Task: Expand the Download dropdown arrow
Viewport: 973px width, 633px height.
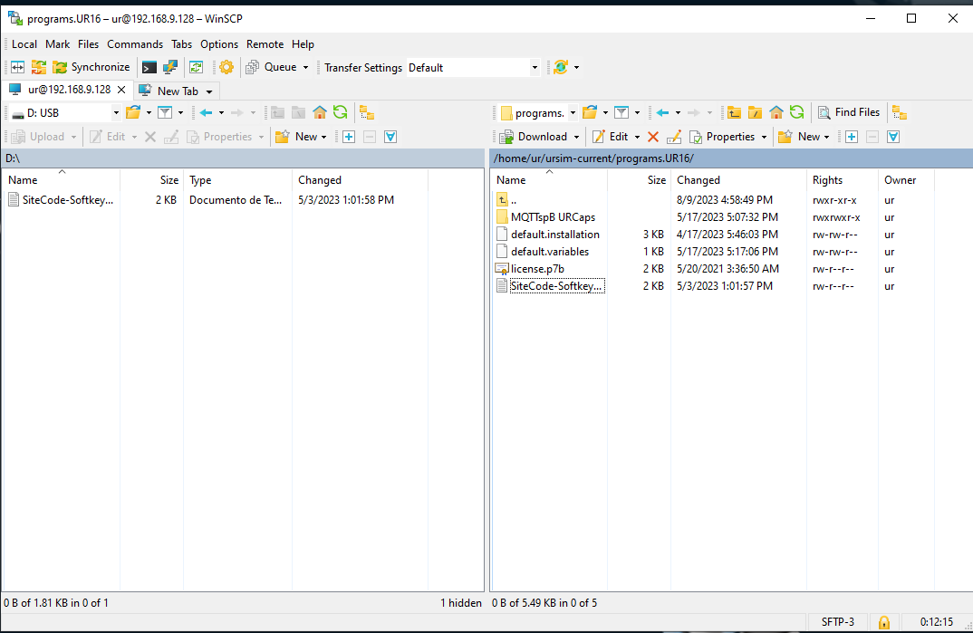Action: coord(576,137)
